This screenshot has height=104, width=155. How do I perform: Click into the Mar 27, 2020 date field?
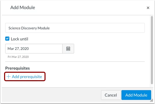[x=34, y=49]
